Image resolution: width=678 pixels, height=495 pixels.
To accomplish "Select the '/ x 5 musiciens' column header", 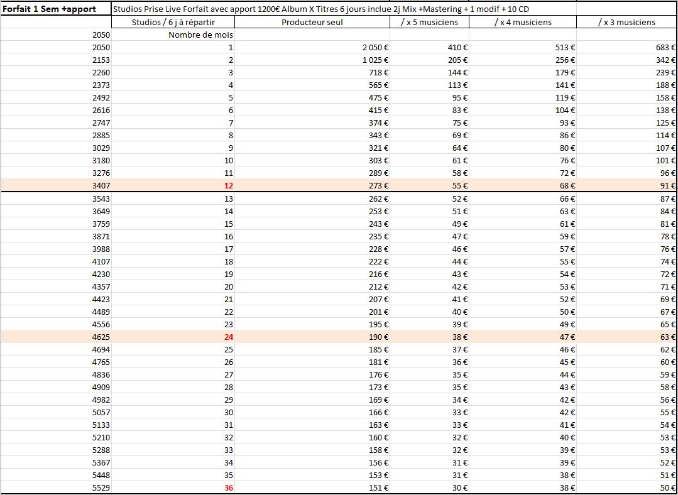I will [x=429, y=22].
